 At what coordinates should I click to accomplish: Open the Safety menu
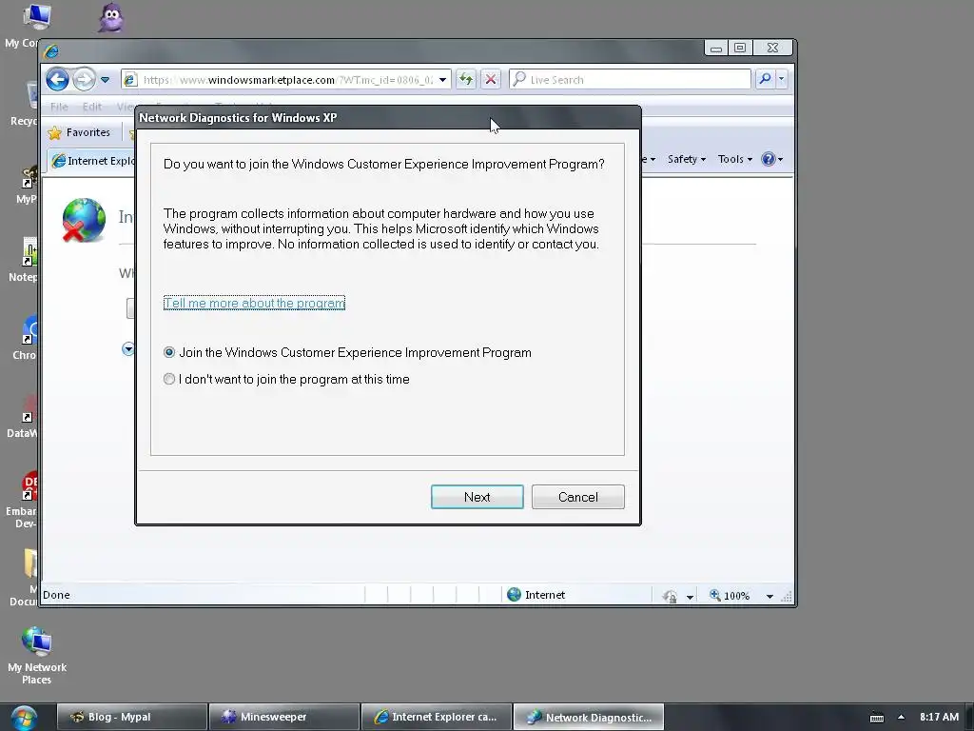point(687,159)
